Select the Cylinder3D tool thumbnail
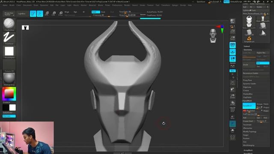 click(x=249, y=33)
